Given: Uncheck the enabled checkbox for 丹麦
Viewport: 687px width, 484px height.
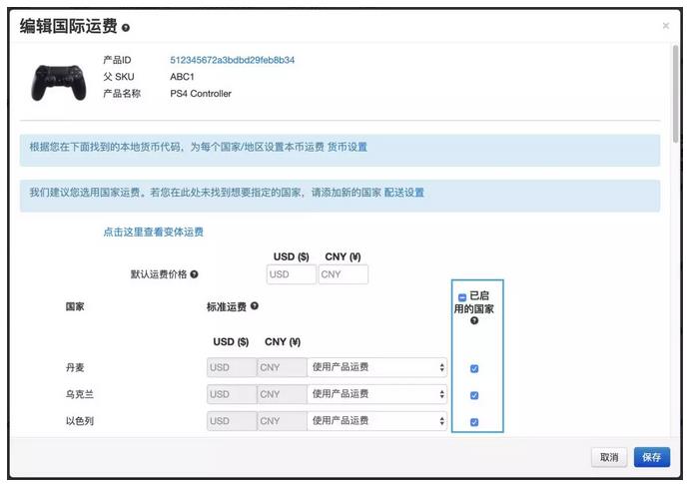Looking at the screenshot, I should 474,368.
